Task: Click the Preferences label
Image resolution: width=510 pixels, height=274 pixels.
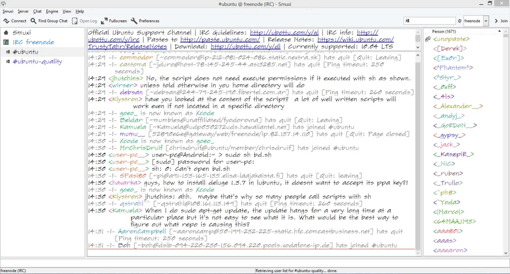Action: (149, 21)
